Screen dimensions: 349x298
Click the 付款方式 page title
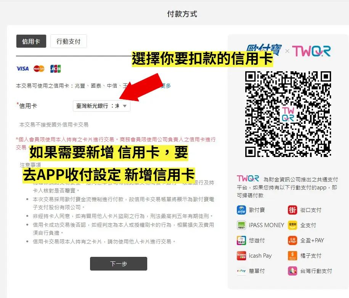[182, 14]
